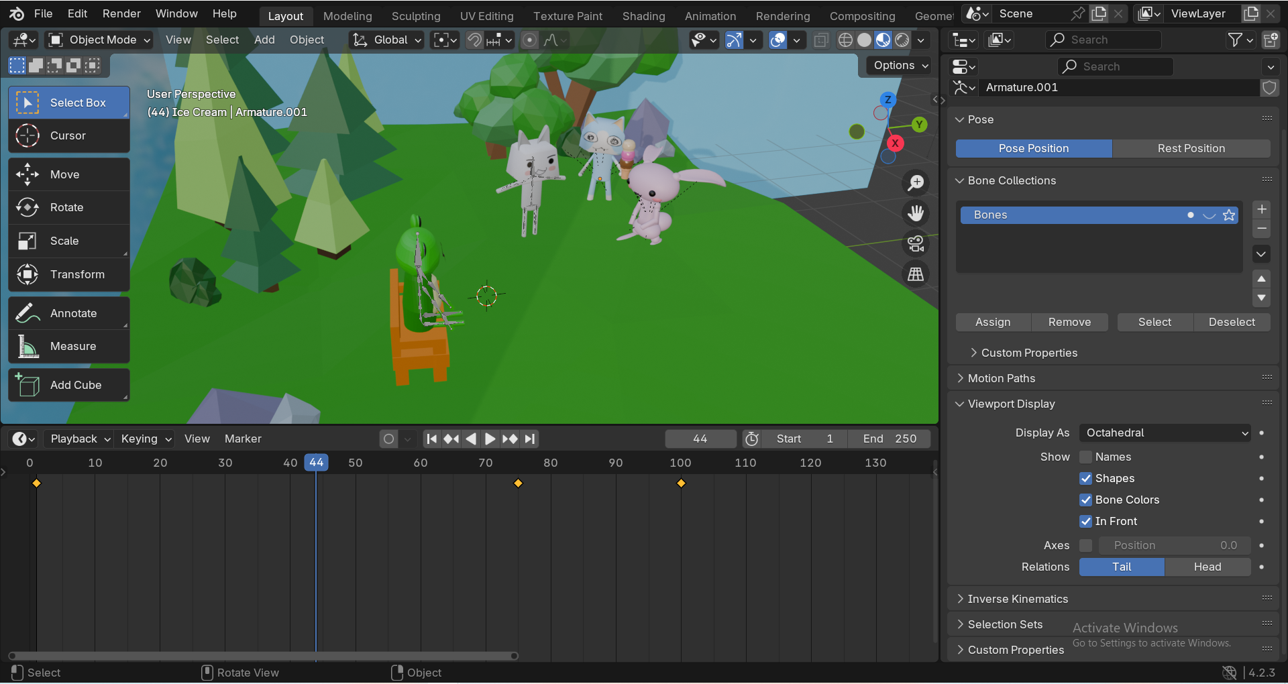Disable the In Front checkbox
The image size is (1288, 684).
[1085, 522]
